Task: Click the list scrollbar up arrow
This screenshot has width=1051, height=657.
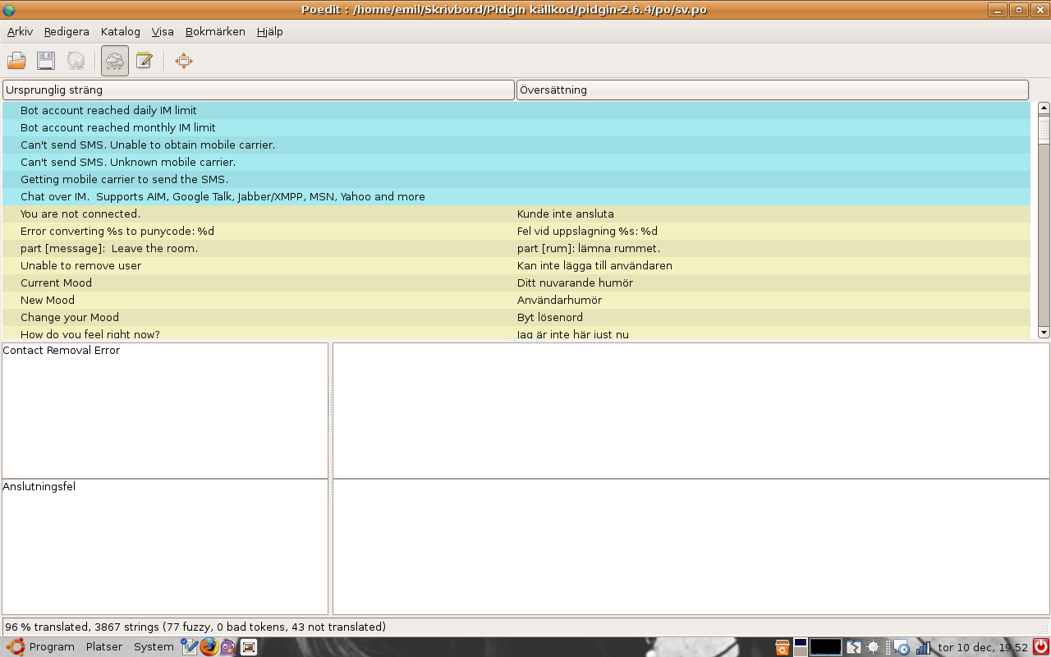Action: [x=1044, y=108]
